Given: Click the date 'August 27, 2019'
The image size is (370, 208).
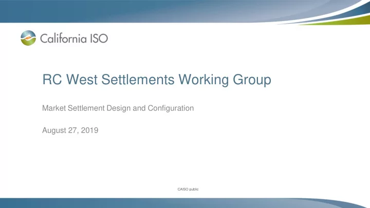Looking at the screenshot, I should pyautogui.click(x=70, y=130).
